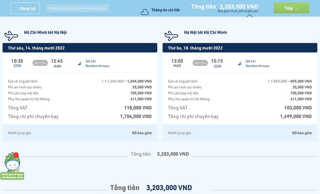Click the 118,000 VND Tổng VAT value
Image resolution: width=320 pixels, height=194 pixels.
pos(138,108)
